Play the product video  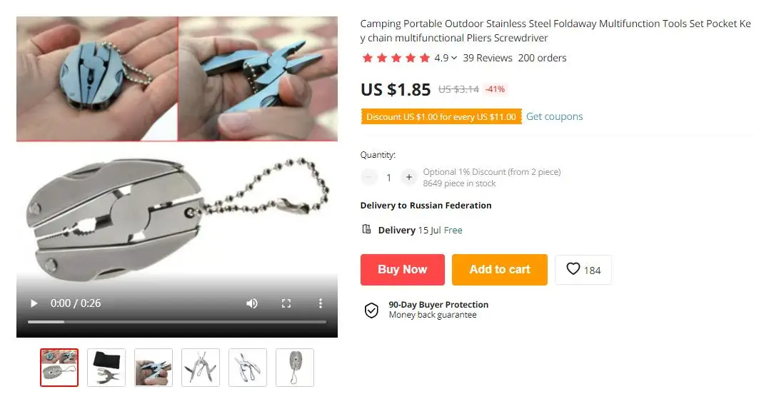click(x=34, y=303)
